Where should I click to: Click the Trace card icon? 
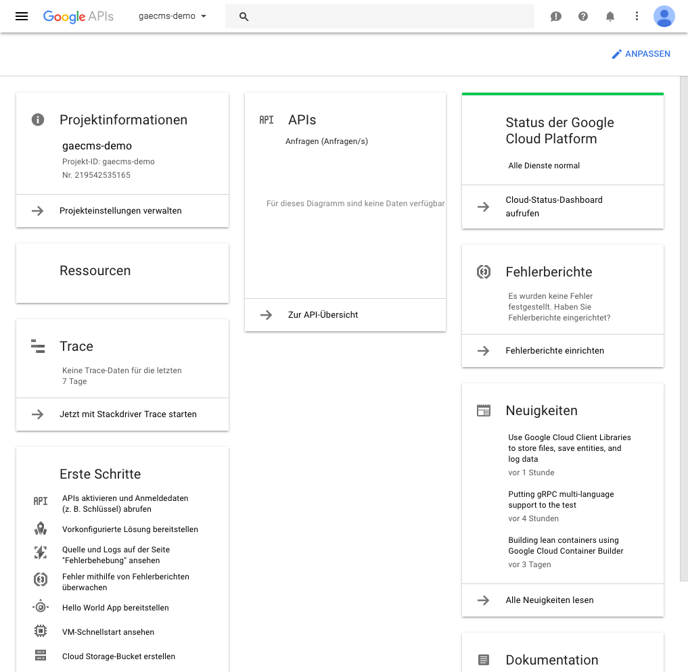click(x=38, y=346)
